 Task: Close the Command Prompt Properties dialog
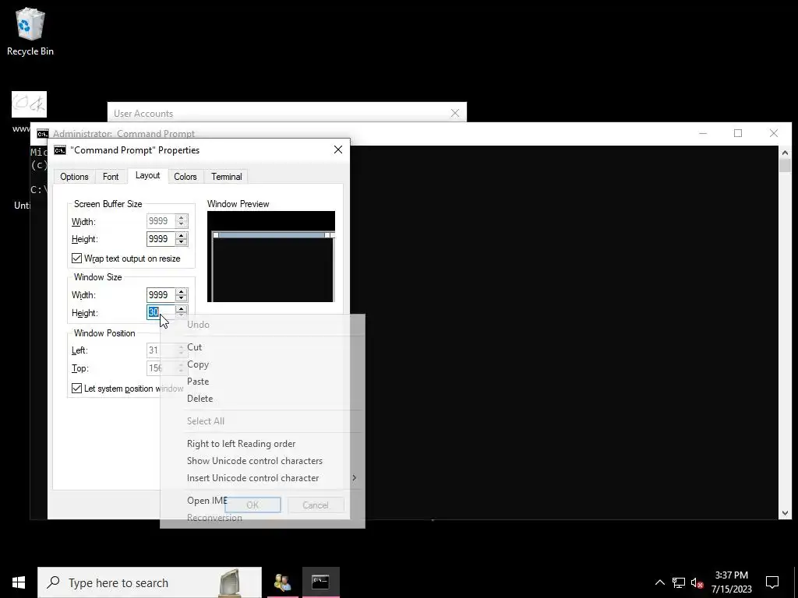coord(338,149)
